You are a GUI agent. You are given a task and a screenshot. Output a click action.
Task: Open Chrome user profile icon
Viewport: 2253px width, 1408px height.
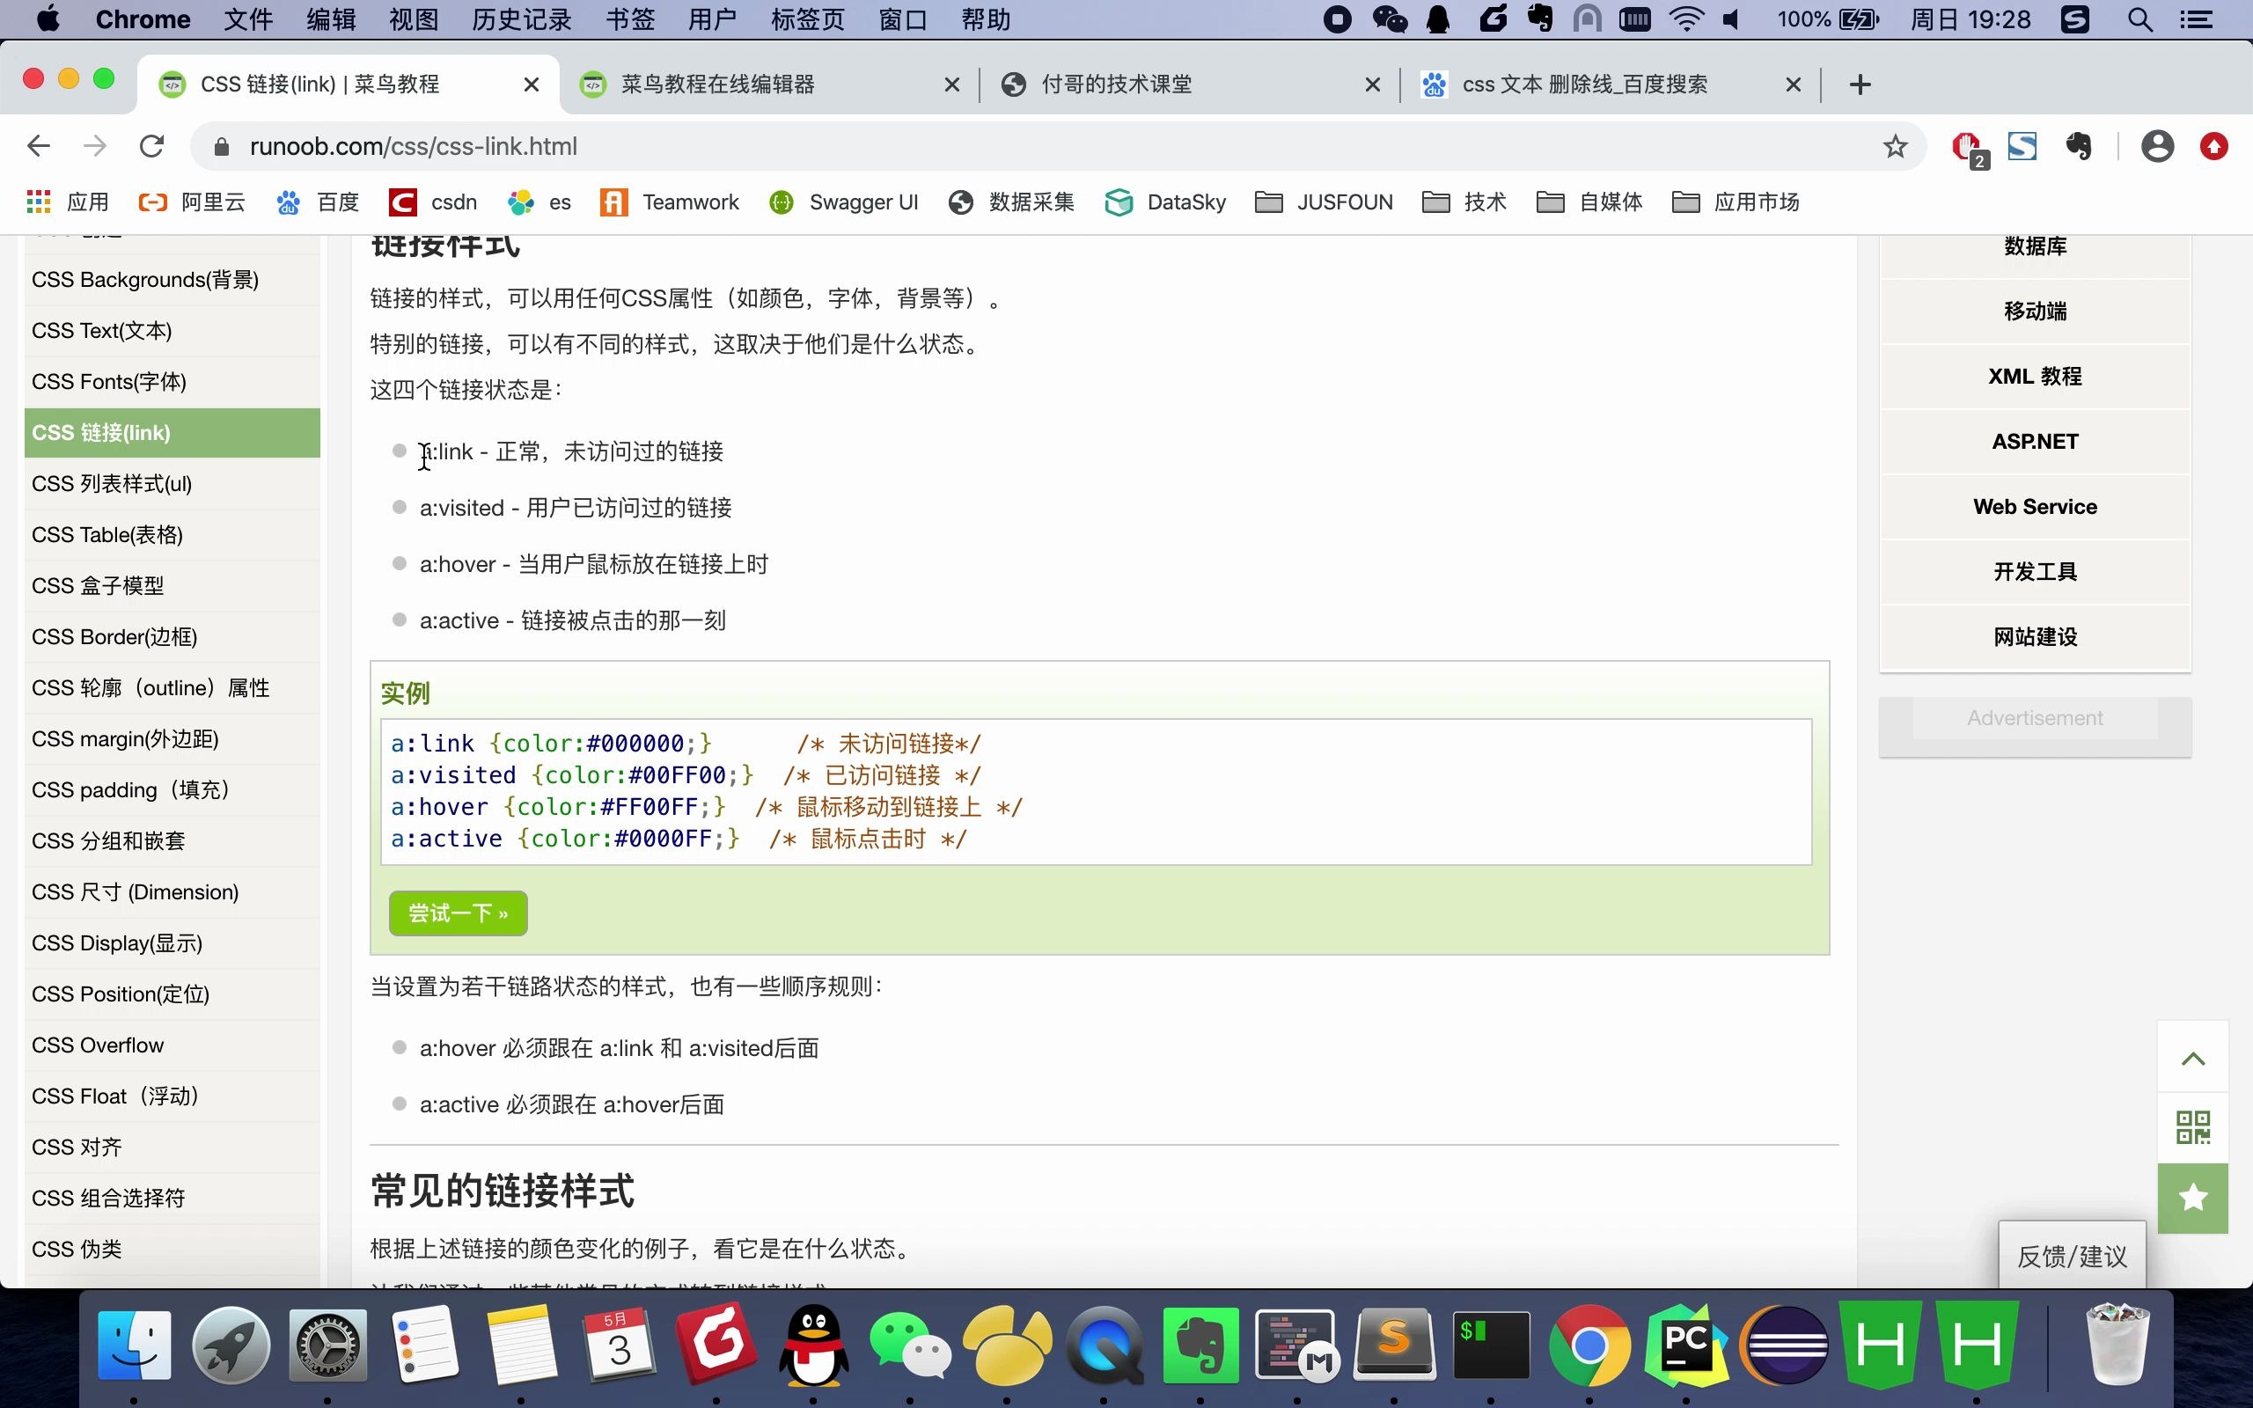[x=2157, y=146]
